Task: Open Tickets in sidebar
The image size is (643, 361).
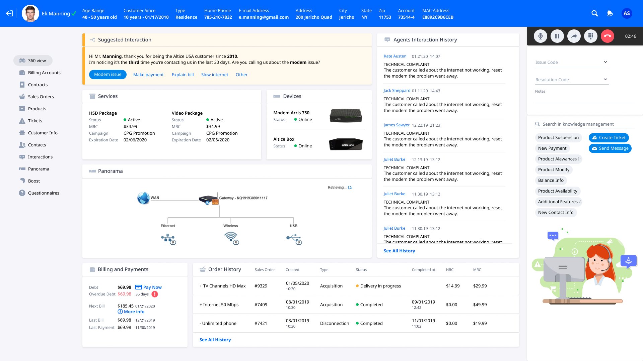Action: pos(31,121)
